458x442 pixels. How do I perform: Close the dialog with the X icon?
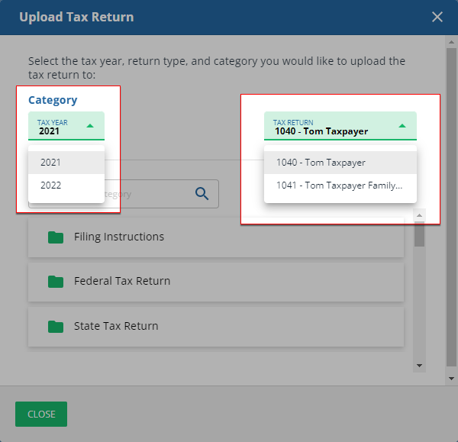tap(437, 17)
